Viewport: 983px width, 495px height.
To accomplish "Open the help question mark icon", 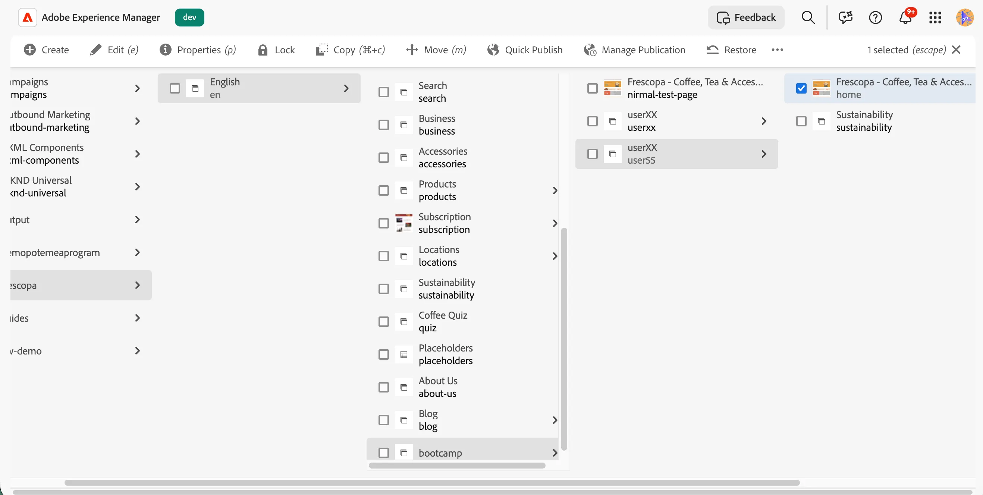I will click(875, 18).
